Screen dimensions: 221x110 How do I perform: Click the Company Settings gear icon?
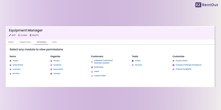(173, 65)
